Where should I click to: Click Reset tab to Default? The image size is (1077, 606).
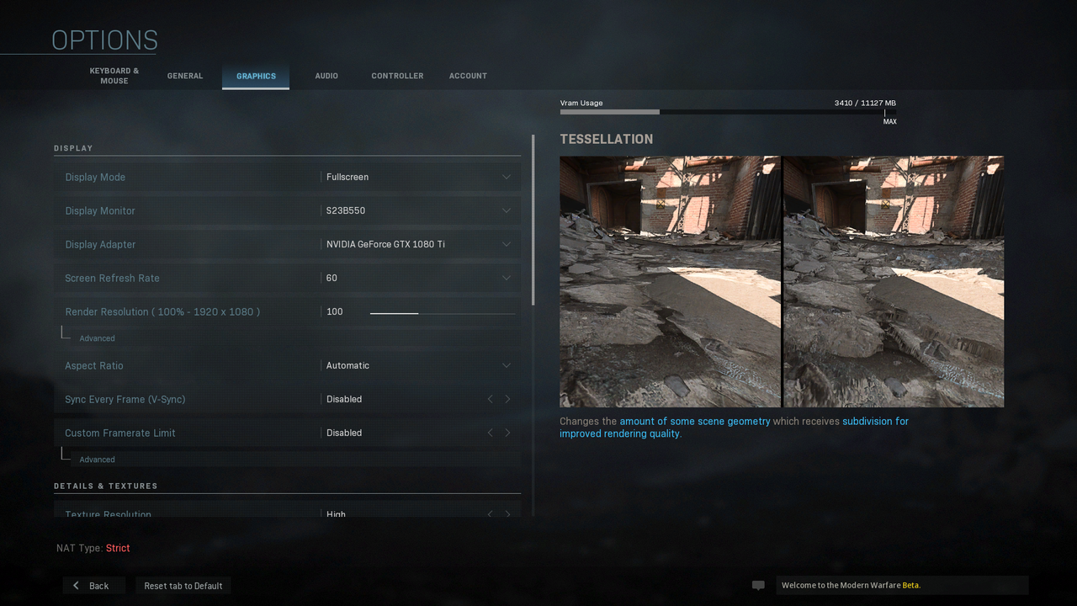click(x=183, y=586)
